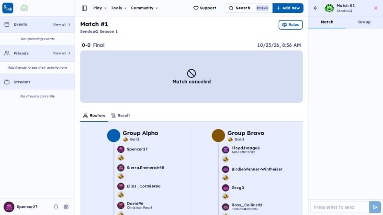
Task: Click the Elias_Cormier86 name
Action: tap(144, 186)
